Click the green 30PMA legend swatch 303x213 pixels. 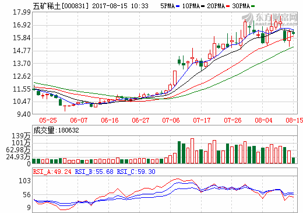(x=253, y=6)
